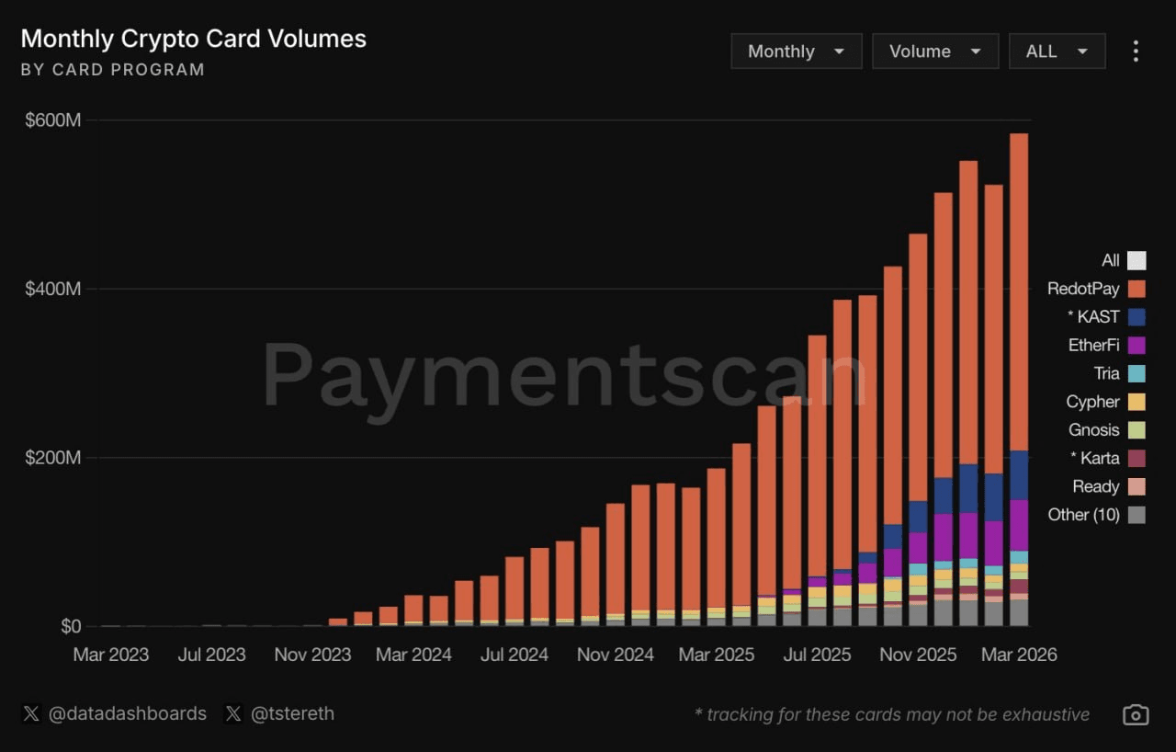1176x752 pixels.
Task: Click the camera screenshot icon
Action: (1136, 714)
